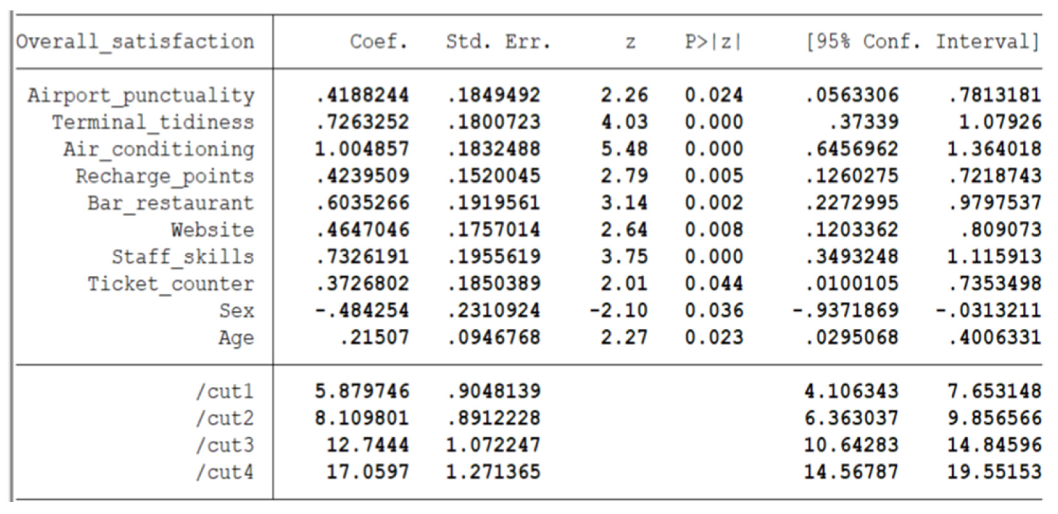Select the Age row label
This screenshot has height=514, width=1058.
[x=236, y=338]
